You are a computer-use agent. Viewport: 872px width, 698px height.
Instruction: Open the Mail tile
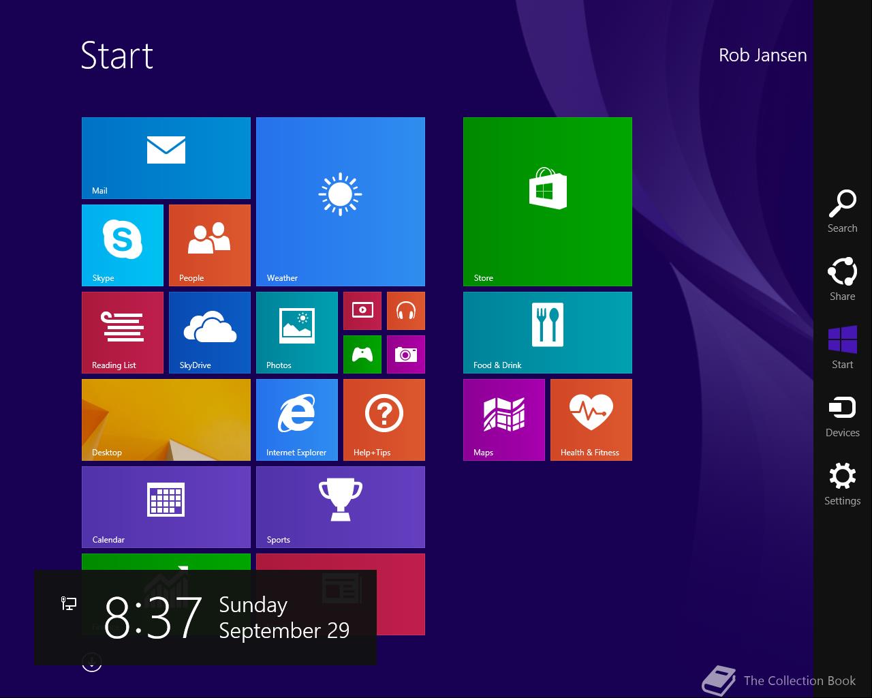(x=166, y=158)
